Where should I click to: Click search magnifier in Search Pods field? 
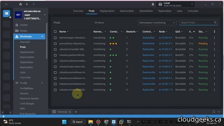tap(215, 22)
